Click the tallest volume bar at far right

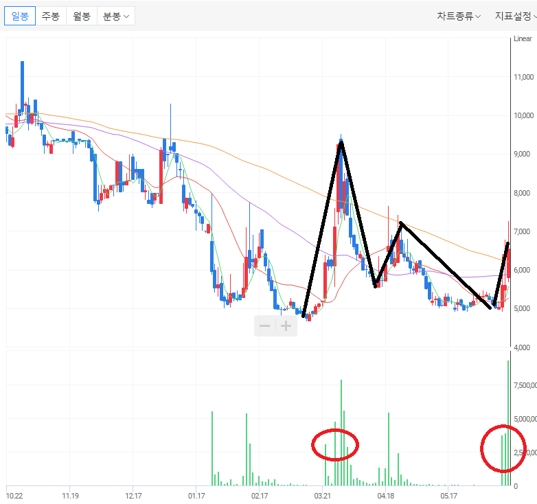coord(508,423)
